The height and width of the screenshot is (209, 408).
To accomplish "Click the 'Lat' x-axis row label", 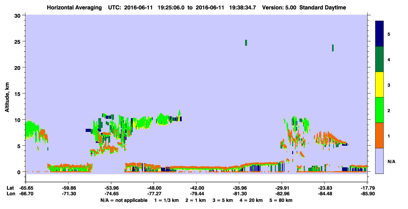I will coord(10,188).
